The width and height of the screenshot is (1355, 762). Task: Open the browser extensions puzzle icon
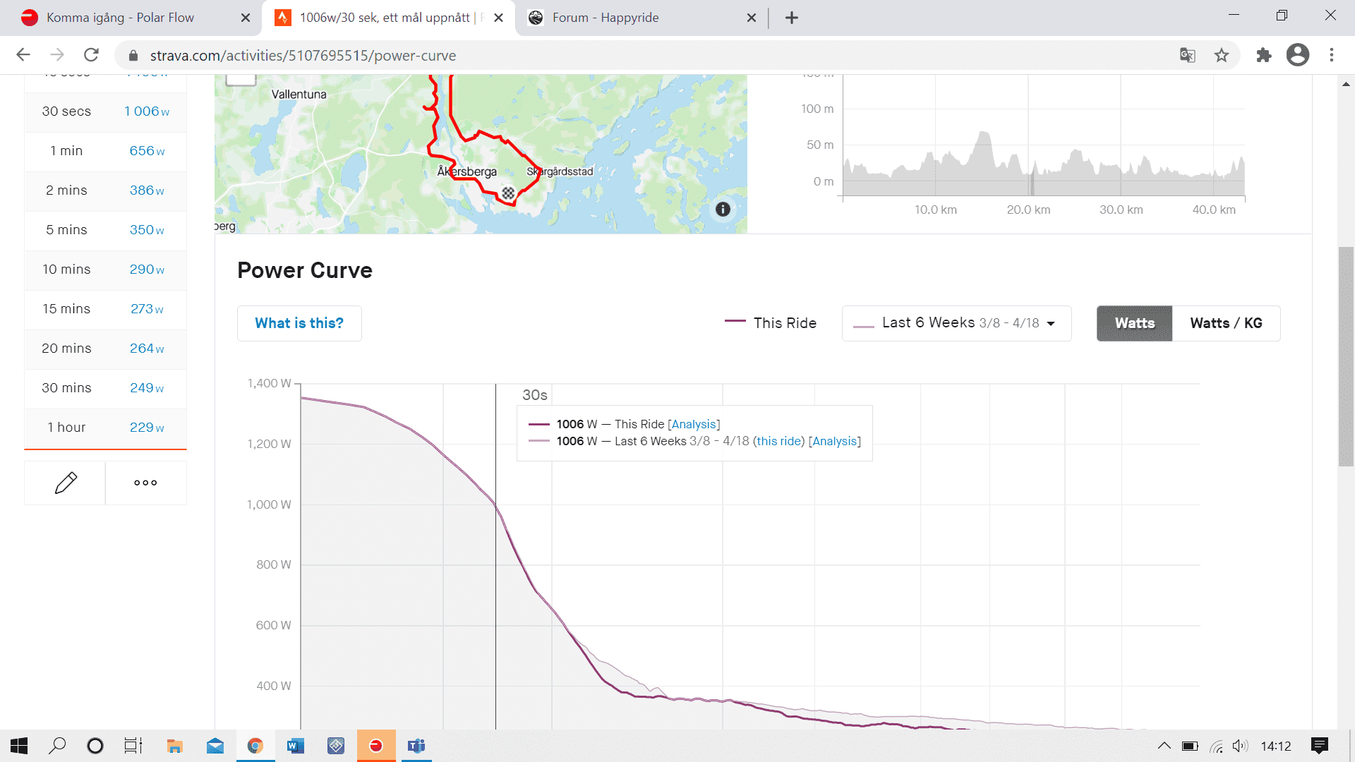pos(1263,55)
